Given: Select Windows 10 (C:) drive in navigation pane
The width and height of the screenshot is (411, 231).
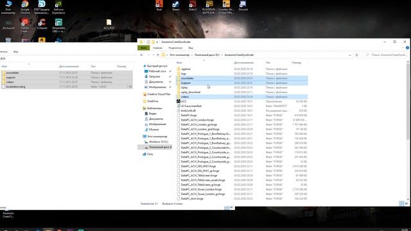Looking at the screenshot, I should (x=156, y=142).
